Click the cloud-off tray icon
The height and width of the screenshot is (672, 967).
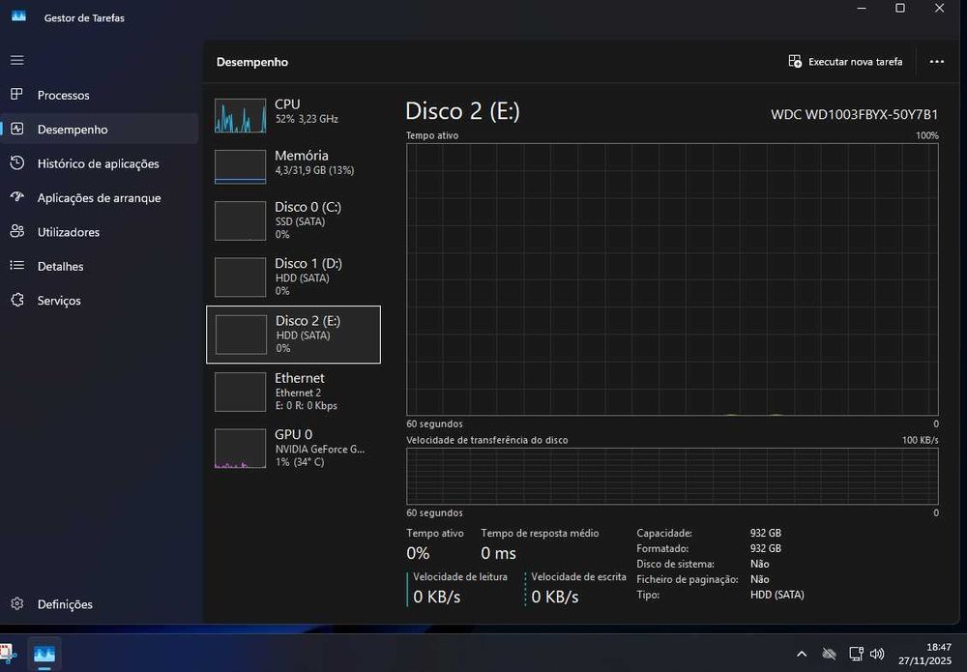(830, 655)
